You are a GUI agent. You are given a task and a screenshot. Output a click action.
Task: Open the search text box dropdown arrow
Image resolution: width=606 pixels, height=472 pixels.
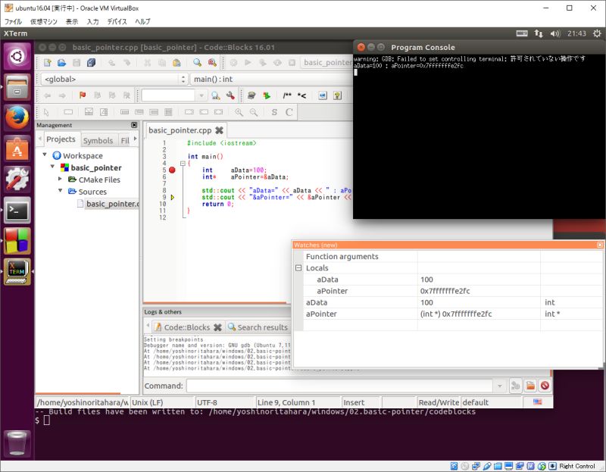201,95
